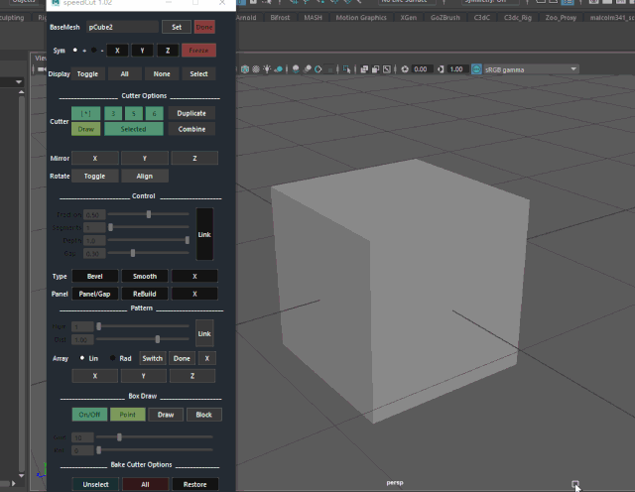Open the Motion Graphics shelf tab

pos(361,18)
